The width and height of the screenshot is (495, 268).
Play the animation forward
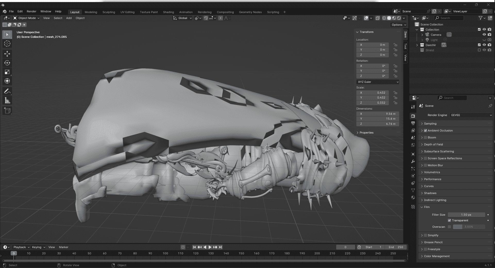pyautogui.click(x=210, y=247)
